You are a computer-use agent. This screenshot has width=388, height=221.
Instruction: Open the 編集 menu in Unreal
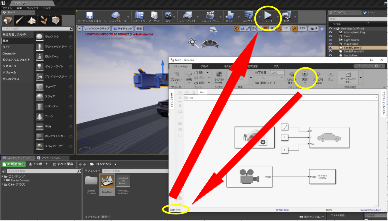(x=19, y=8)
